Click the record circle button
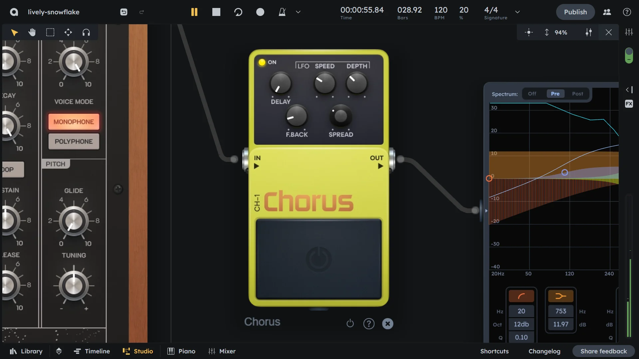The image size is (639, 359). point(260,12)
